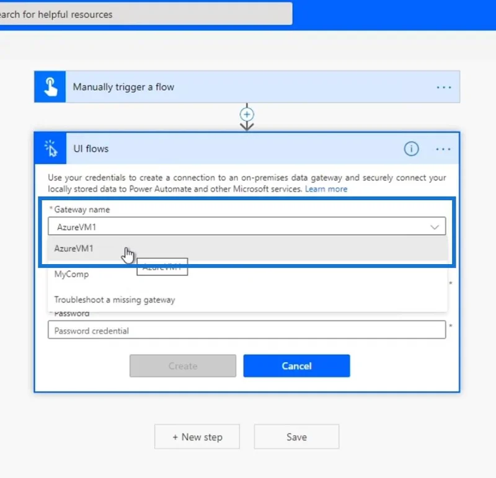The image size is (496, 478).
Task: Click the Cancel button
Action: click(x=297, y=366)
